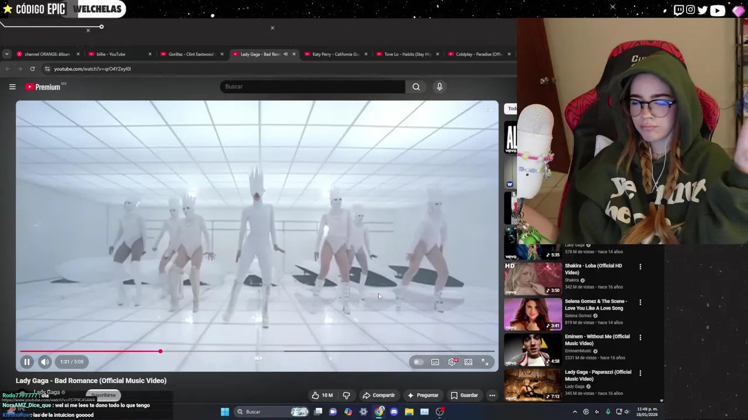Go to YouTube Premium home logo
748x420 pixels.
[x=43, y=87]
